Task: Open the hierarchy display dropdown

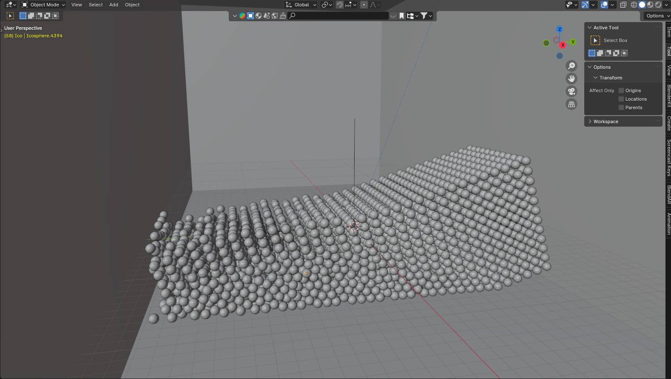Action: coord(412,16)
